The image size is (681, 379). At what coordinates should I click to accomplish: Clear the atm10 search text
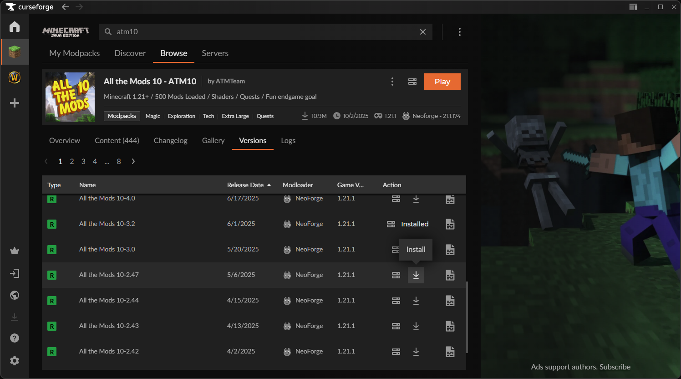click(x=422, y=32)
